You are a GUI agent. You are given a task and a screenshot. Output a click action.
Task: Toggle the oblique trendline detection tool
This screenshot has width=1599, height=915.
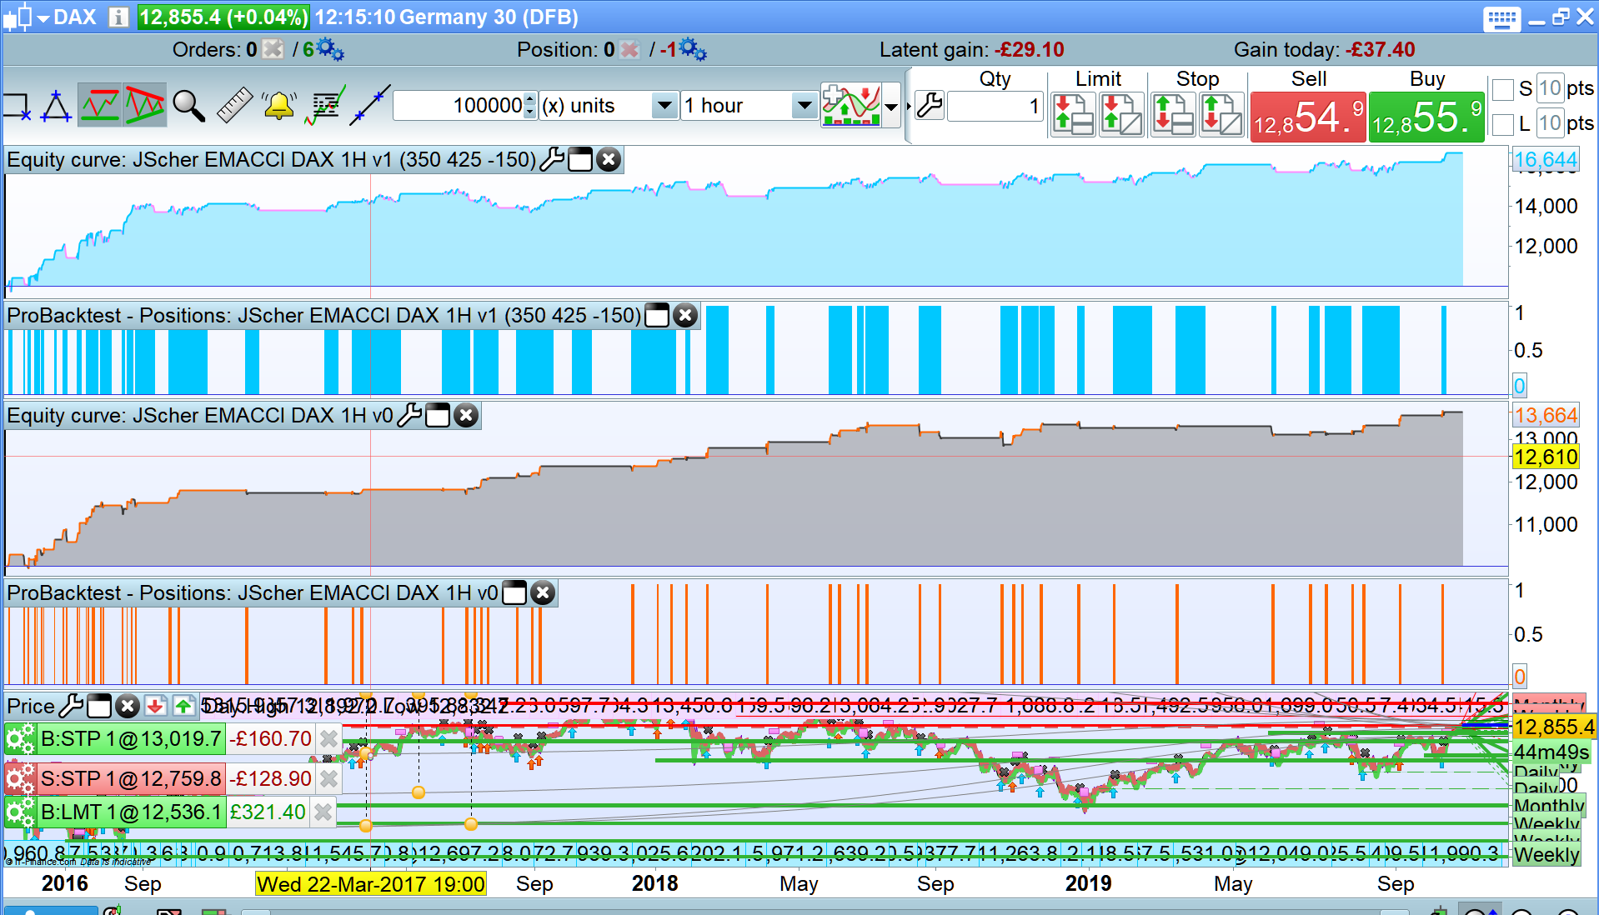(145, 105)
